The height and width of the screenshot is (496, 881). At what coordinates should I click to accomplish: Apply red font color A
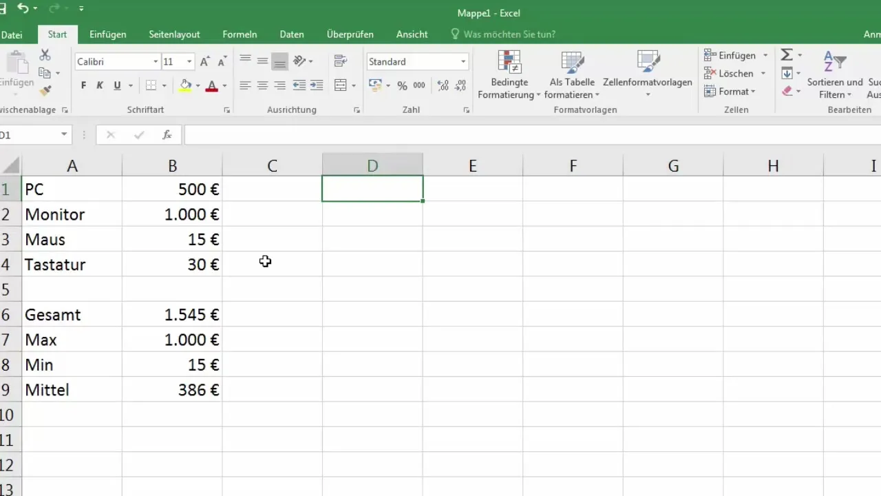pyautogui.click(x=212, y=86)
